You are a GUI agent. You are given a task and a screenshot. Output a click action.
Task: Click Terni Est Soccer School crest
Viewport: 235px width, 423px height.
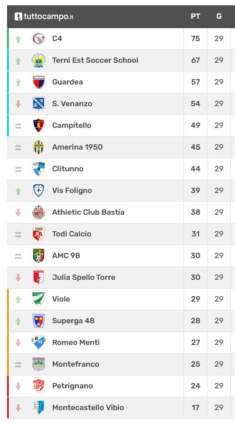(39, 60)
